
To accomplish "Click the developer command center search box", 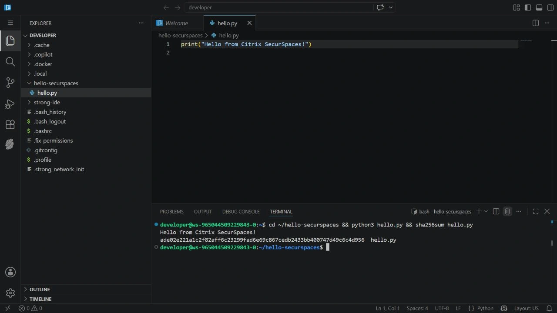I will point(278,7).
